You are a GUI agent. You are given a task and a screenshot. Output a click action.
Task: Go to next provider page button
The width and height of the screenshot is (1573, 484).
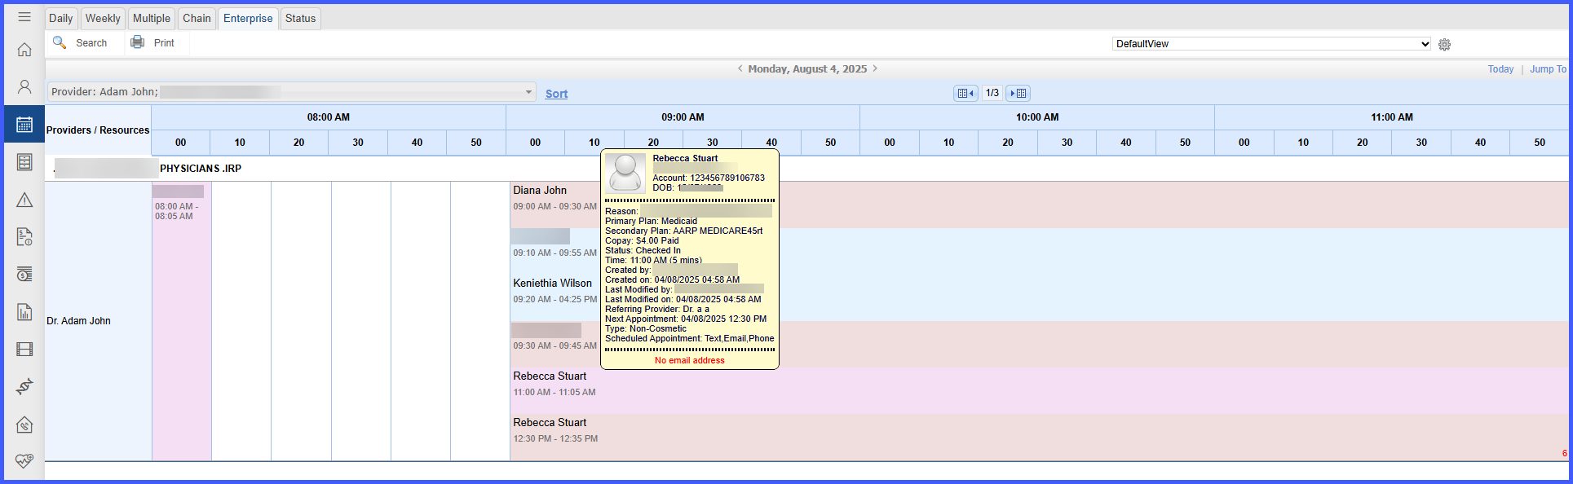pyautogui.click(x=1018, y=93)
